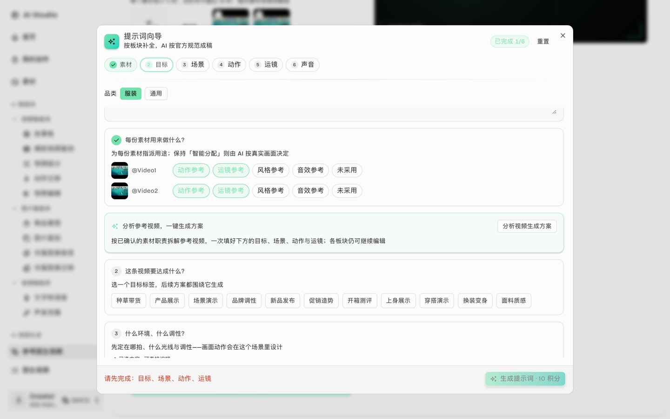Click the 什么环境、什么调性？ heading
670x419 pixels.
coord(155,333)
